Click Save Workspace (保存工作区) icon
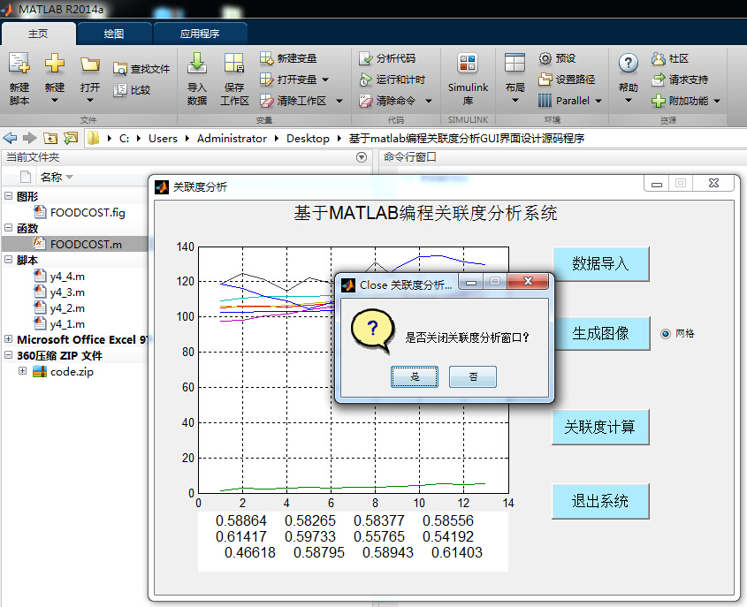 234,63
